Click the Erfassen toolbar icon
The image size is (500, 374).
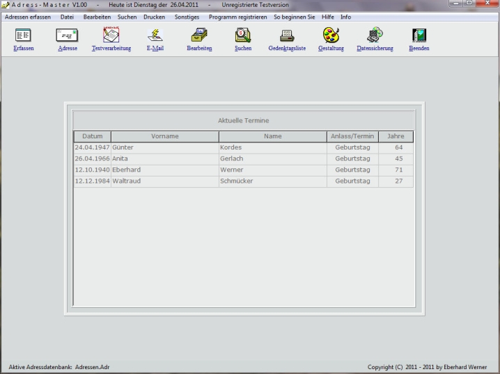pos(23,35)
